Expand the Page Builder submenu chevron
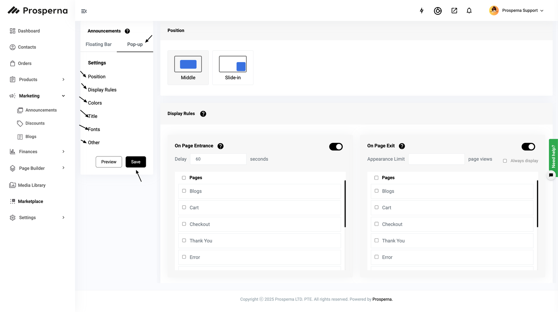This screenshot has height=312, width=558. (x=63, y=168)
